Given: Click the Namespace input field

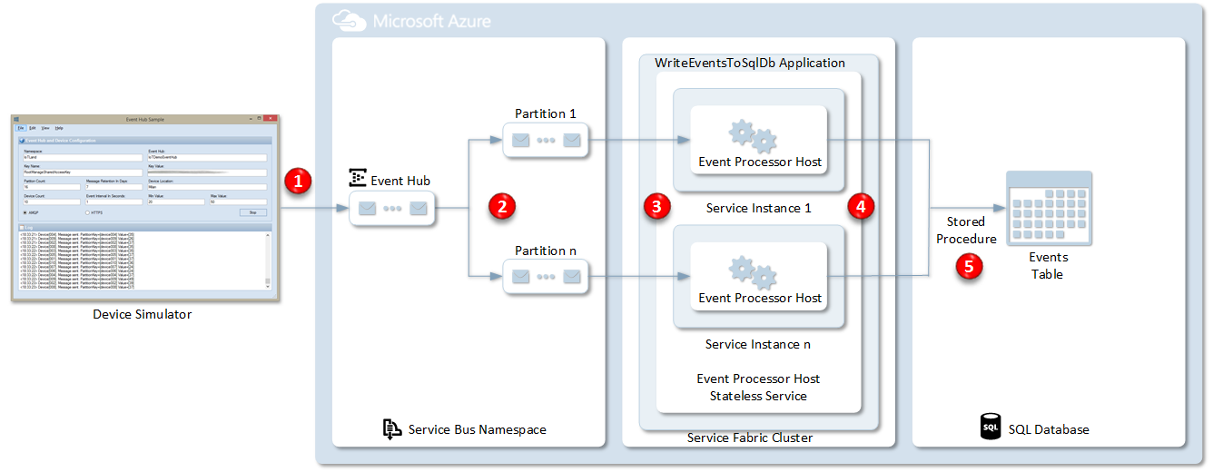Looking at the screenshot, I should (x=83, y=158).
